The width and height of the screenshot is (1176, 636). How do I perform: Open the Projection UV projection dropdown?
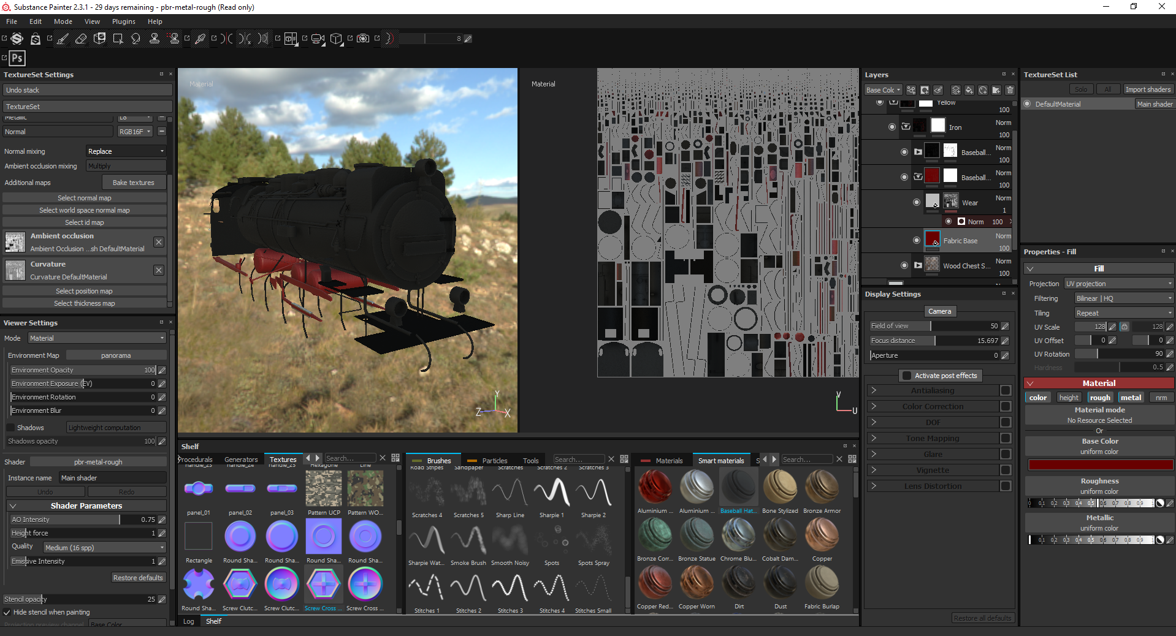coord(1118,284)
